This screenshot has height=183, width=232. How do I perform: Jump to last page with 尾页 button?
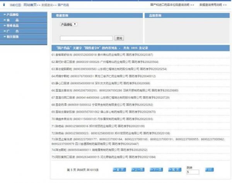(175, 170)
